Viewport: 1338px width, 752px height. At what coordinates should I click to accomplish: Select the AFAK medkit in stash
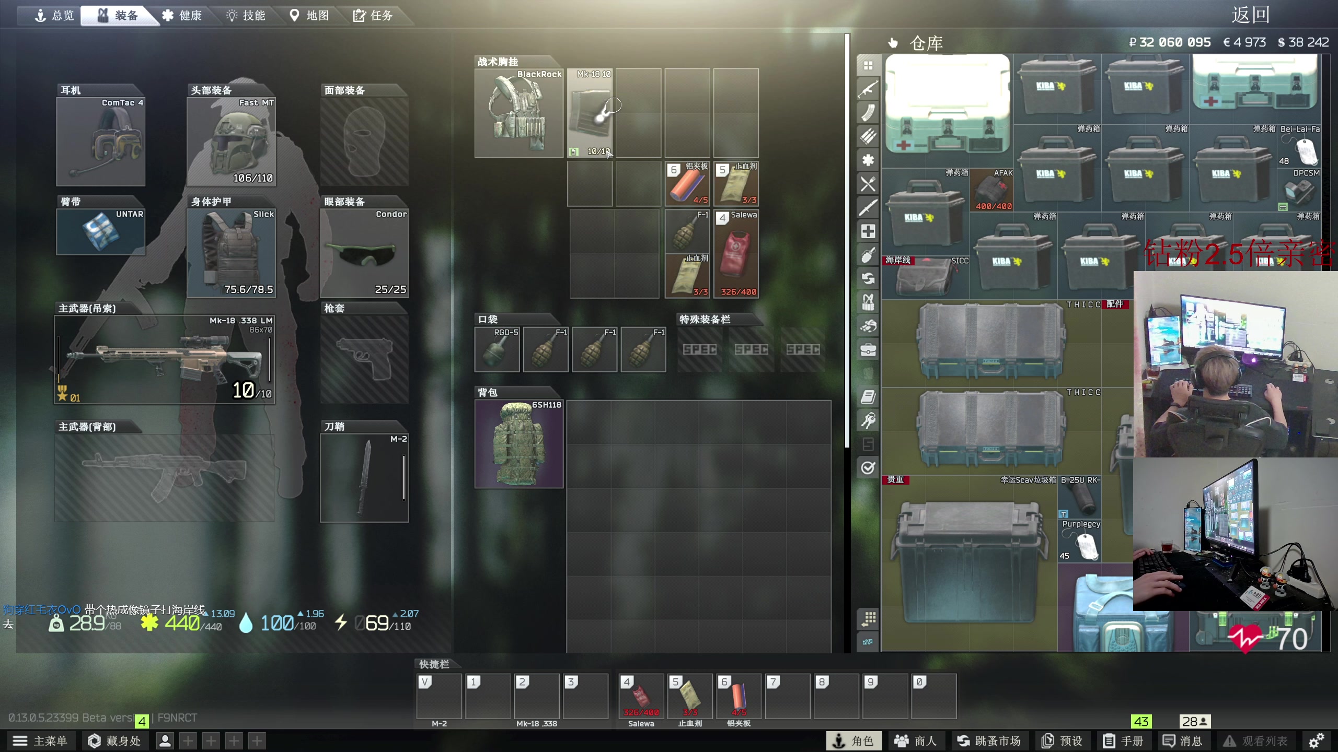(992, 190)
